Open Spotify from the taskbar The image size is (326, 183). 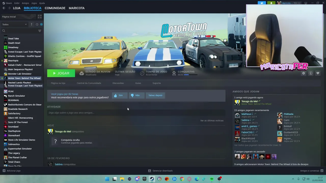[212, 179]
